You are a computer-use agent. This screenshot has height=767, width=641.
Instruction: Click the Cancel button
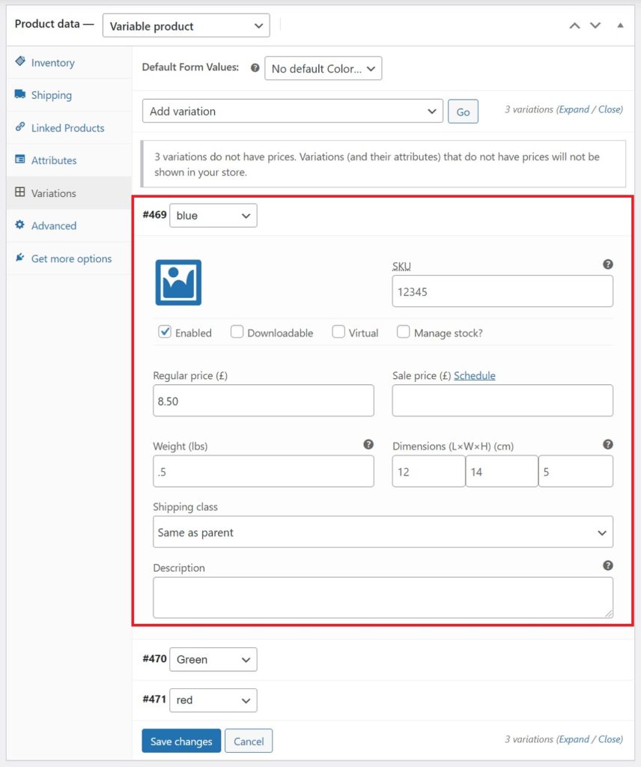click(x=249, y=741)
